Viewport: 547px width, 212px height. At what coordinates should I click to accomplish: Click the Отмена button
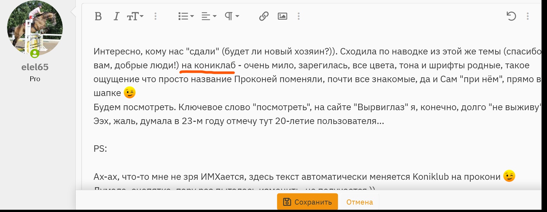(x=359, y=202)
